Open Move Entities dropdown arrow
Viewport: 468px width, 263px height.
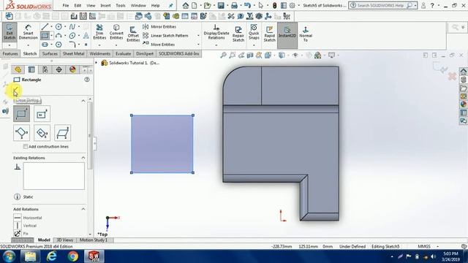198,45
